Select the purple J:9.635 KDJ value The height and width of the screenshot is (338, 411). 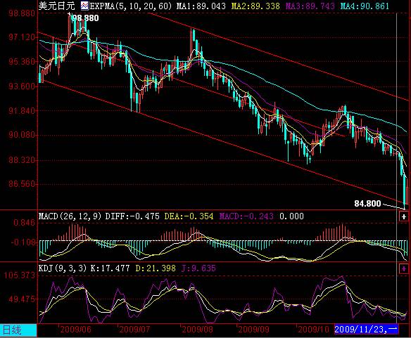(198, 268)
